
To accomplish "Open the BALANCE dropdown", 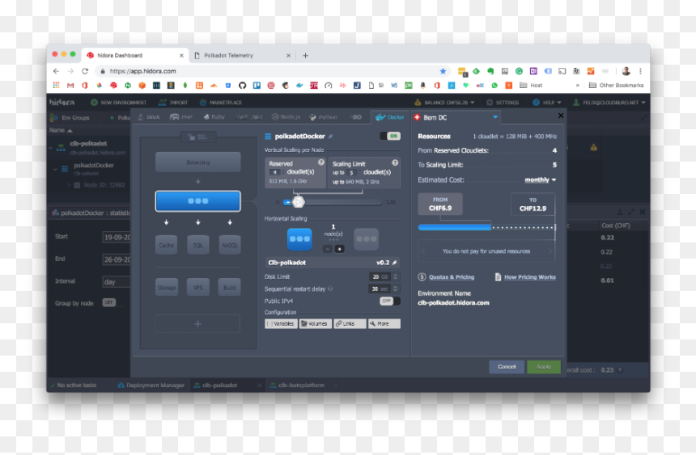I will click(444, 103).
